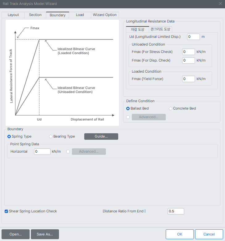The image size is (225, 241).
Task: Close the Rail Track Analysis wizard window
Action: [220, 3]
